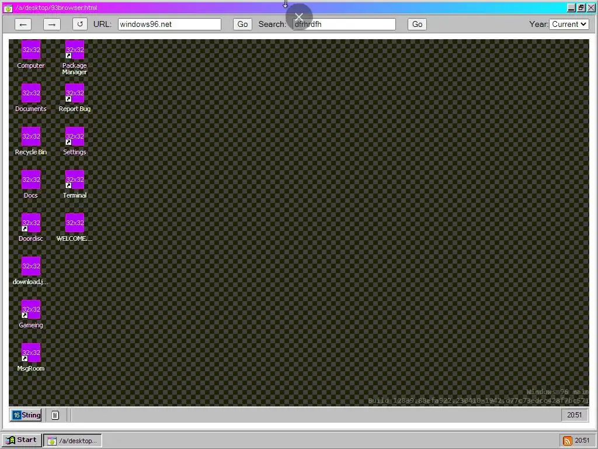The width and height of the screenshot is (598, 449).
Task: Click the outer tray clock 20:51
Action: [582, 441]
